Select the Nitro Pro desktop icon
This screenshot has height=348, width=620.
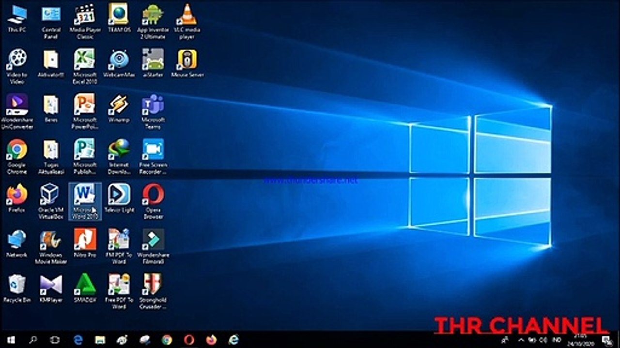click(x=85, y=243)
